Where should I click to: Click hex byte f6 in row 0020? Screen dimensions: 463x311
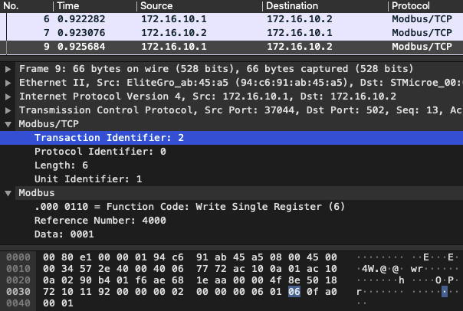141,280
